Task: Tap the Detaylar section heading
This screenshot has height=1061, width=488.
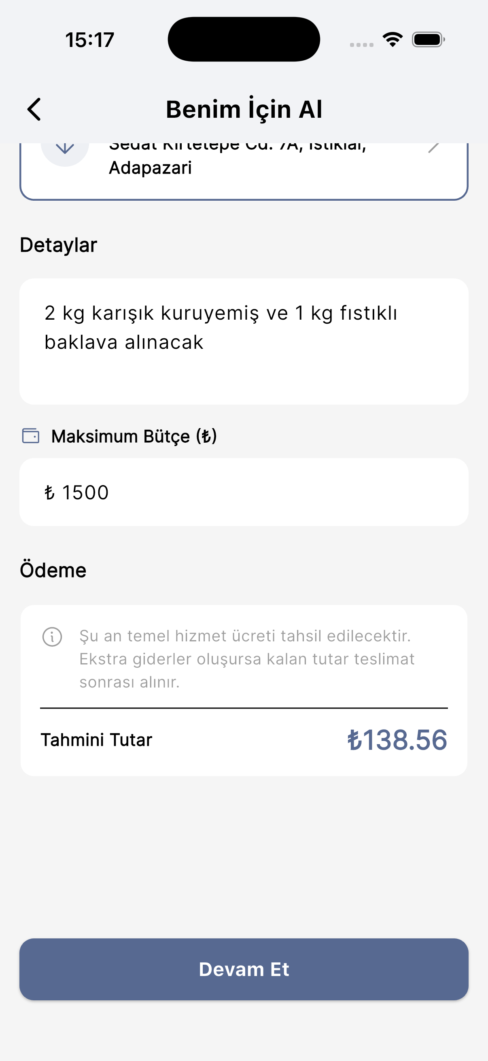Action: coord(59,245)
